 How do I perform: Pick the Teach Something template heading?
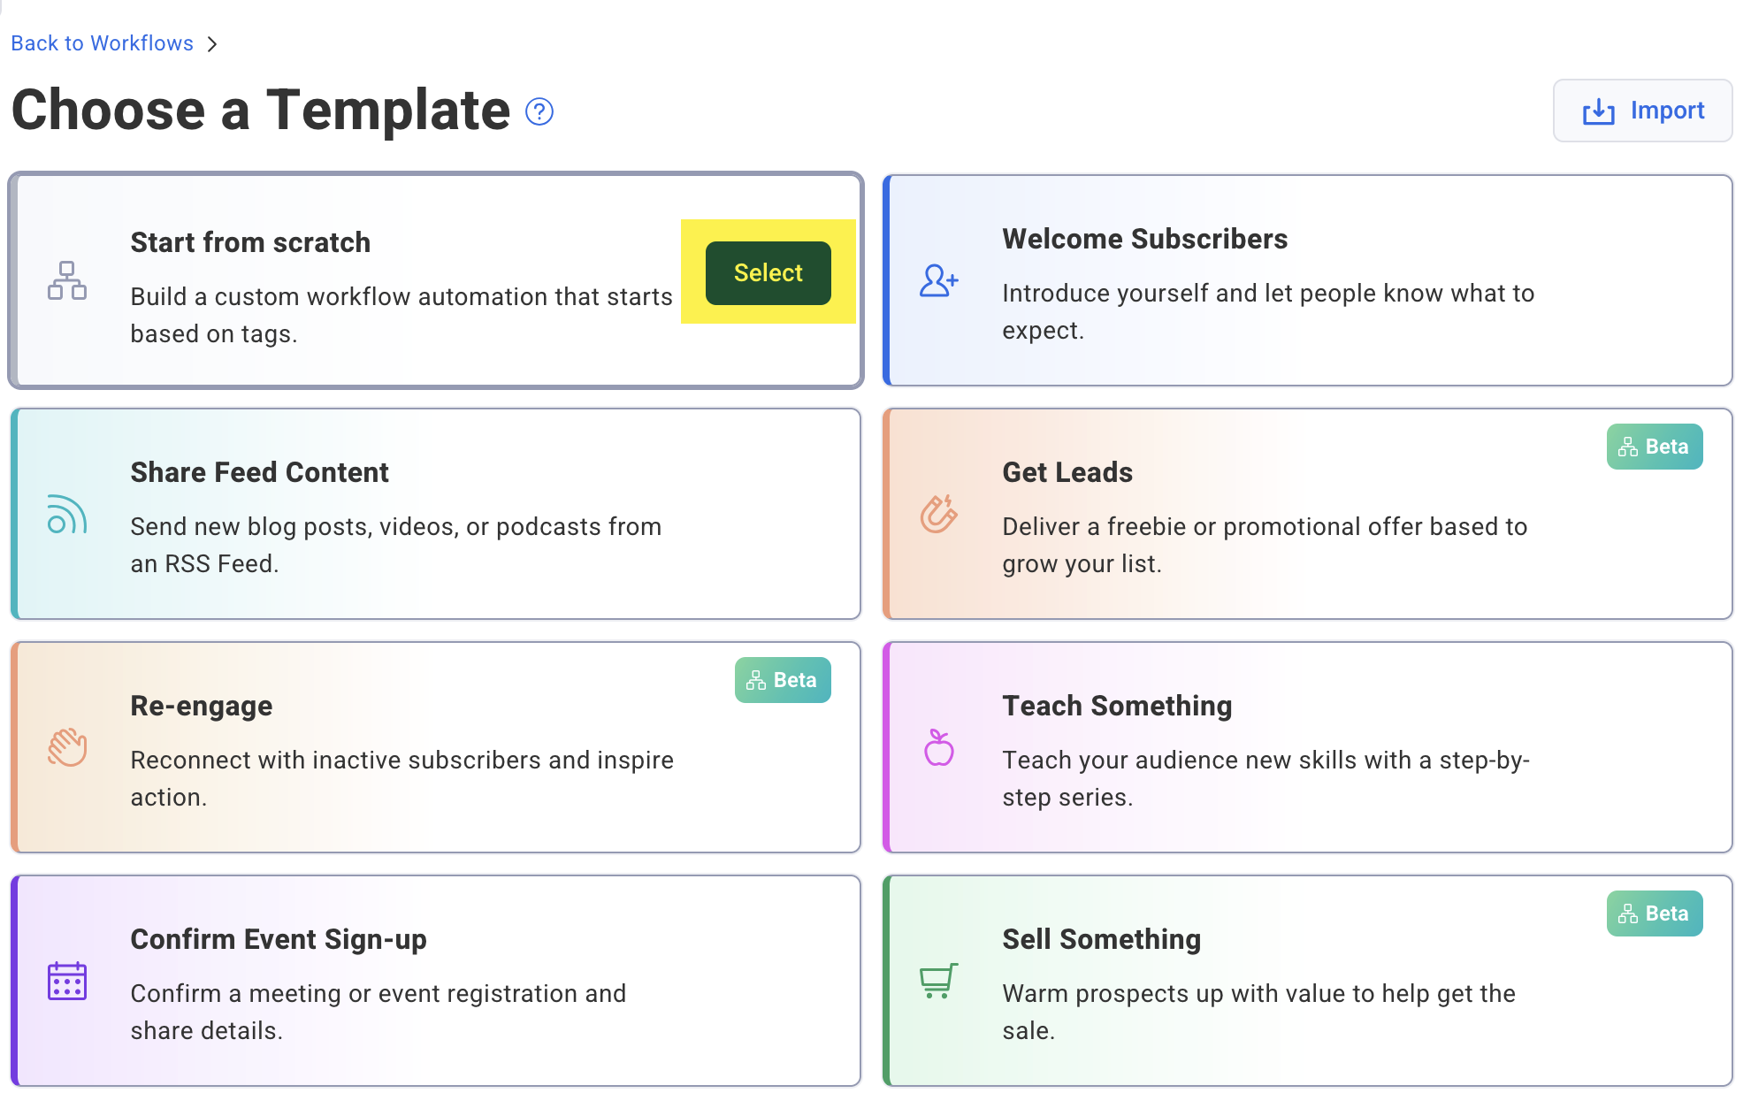1117,706
